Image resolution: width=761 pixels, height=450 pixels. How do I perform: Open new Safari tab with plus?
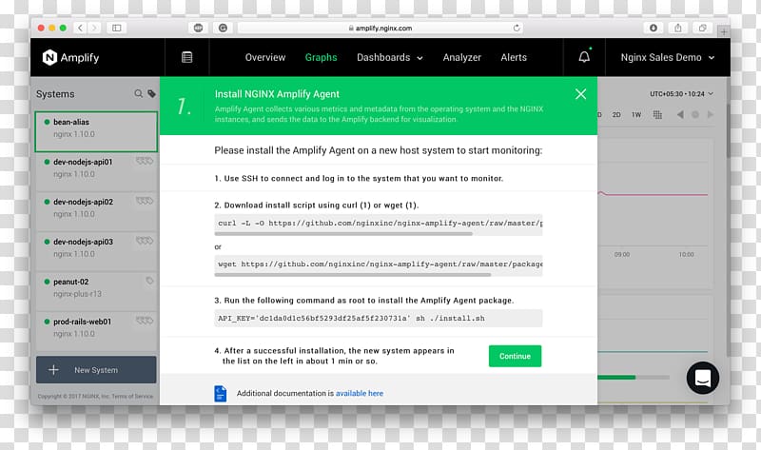[724, 32]
